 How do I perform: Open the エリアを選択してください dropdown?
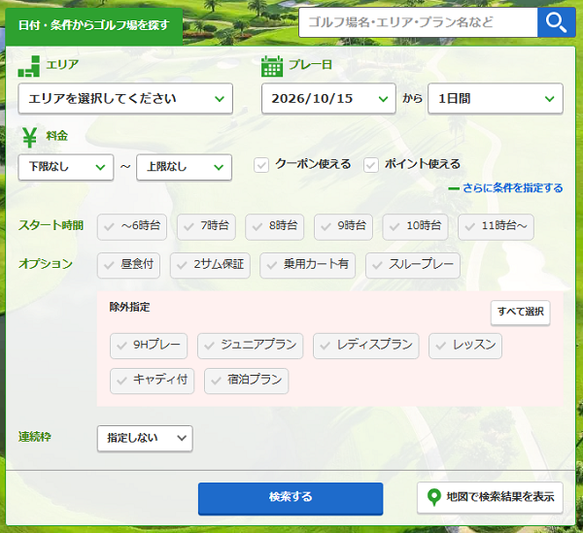coord(125,98)
